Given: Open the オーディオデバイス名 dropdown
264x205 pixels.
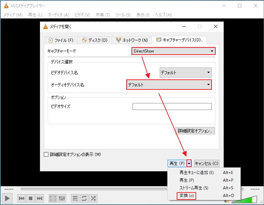Looking at the screenshot, I should coord(169,85).
